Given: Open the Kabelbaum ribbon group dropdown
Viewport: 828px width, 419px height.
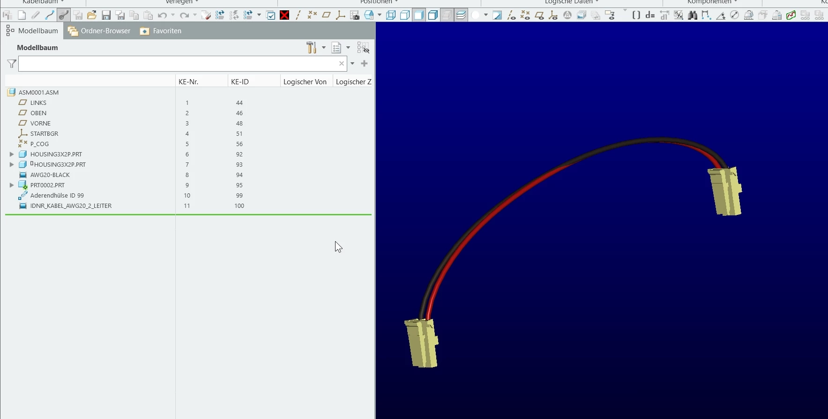Looking at the screenshot, I should click(43, 2).
